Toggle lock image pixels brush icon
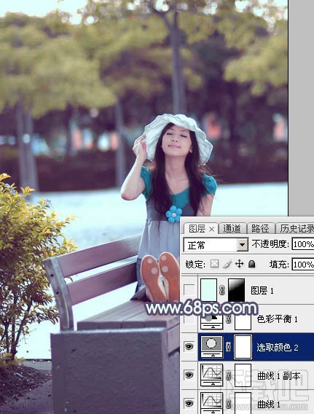 tap(227, 264)
